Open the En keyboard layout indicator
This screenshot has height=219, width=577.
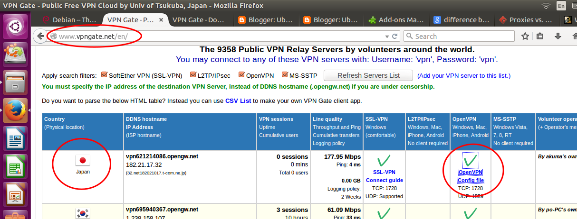pos(561,6)
